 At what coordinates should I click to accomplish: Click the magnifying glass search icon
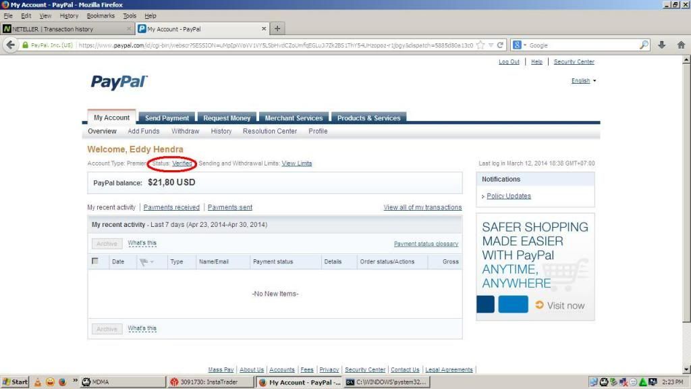(x=644, y=45)
